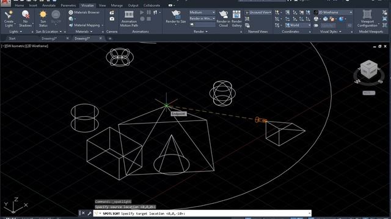Expand the Lights panel
391x219 pixels.
[x=15, y=32]
